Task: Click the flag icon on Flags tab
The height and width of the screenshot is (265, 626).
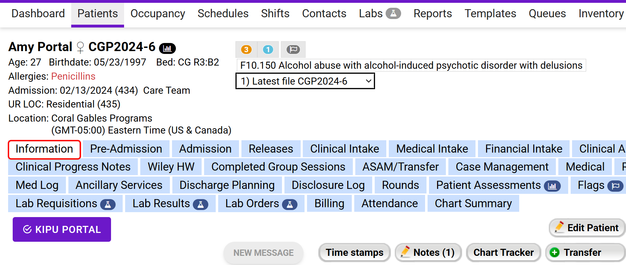Action: 615,186
